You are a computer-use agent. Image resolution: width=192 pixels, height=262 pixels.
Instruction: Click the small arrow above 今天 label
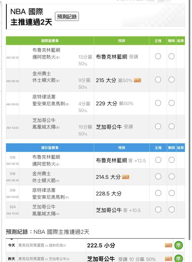pyautogui.click(x=12, y=239)
